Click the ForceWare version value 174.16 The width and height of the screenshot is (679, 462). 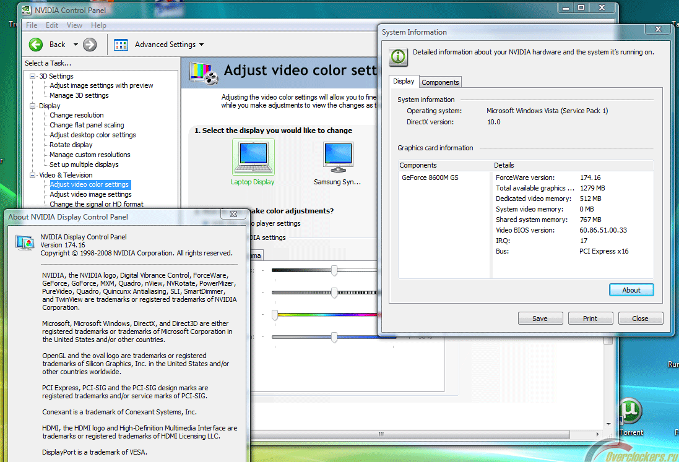pyautogui.click(x=590, y=178)
